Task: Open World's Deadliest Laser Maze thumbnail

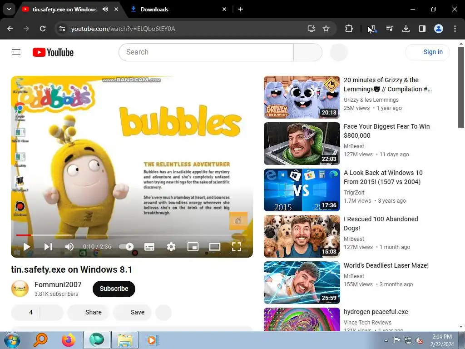Action: point(302,283)
